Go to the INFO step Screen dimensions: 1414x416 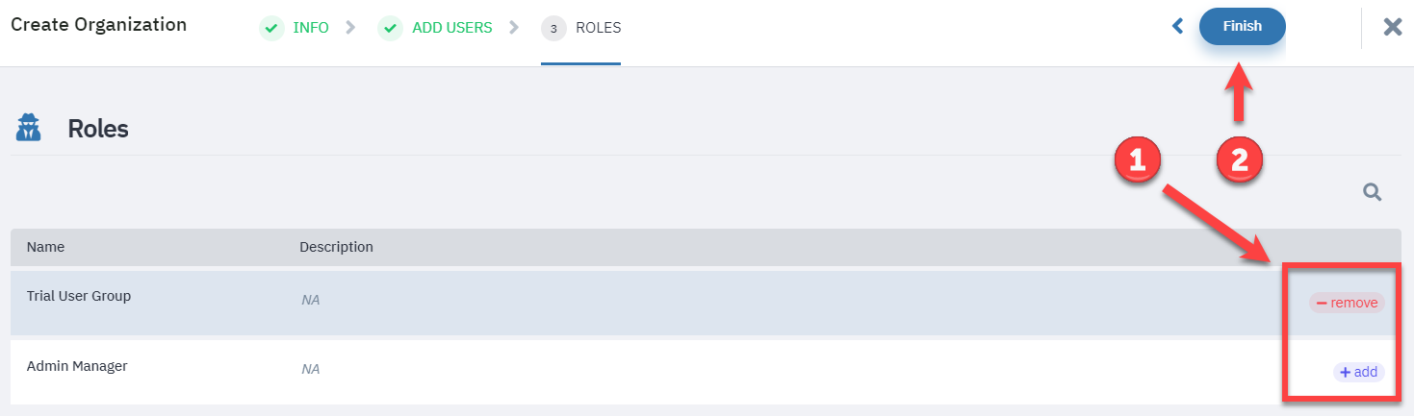(311, 28)
